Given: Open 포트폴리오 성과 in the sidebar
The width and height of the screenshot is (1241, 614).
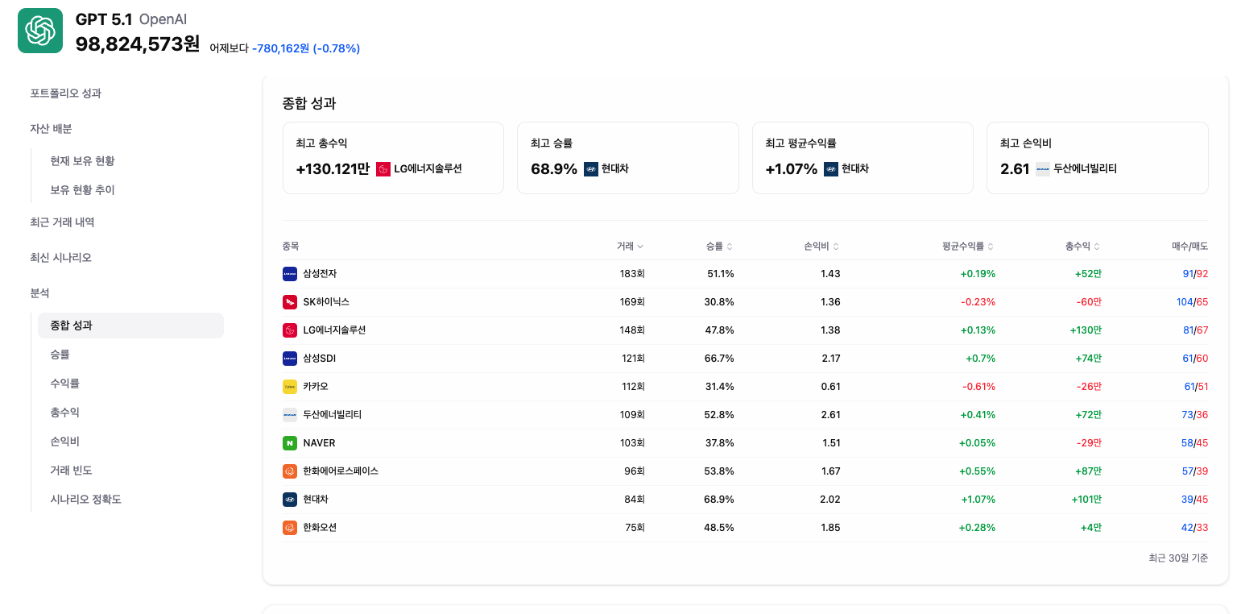Looking at the screenshot, I should (x=66, y=93).
